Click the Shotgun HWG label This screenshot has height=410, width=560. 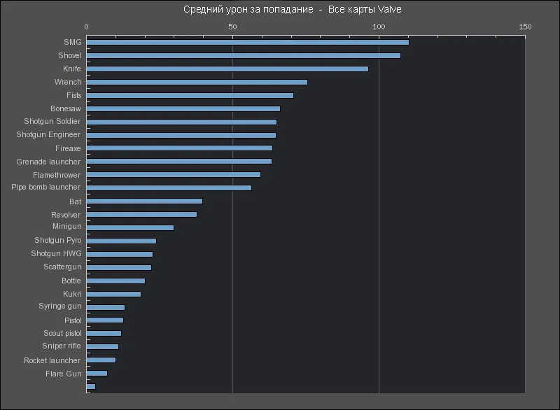click(56, 253)
